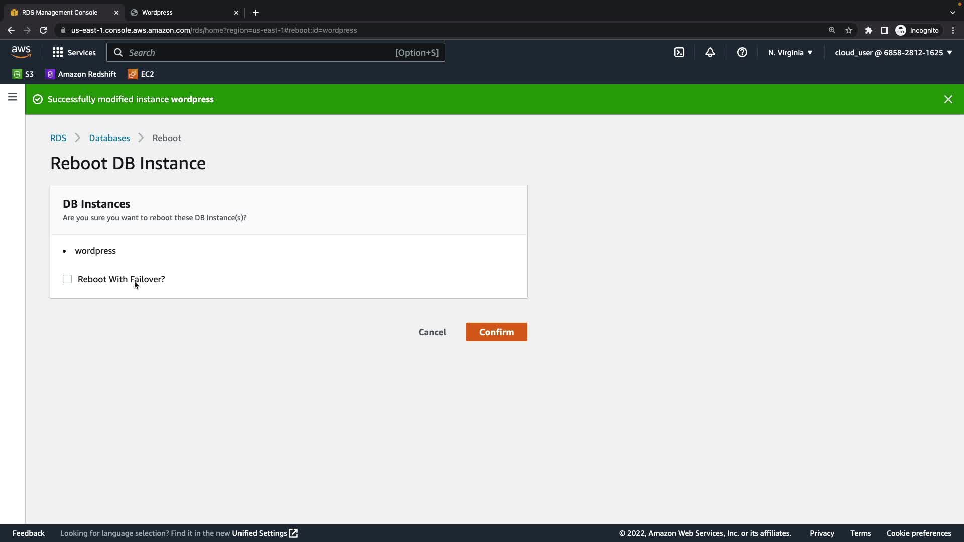
Task: Open S3 shortcut in favorites bar
Action: 23,74
